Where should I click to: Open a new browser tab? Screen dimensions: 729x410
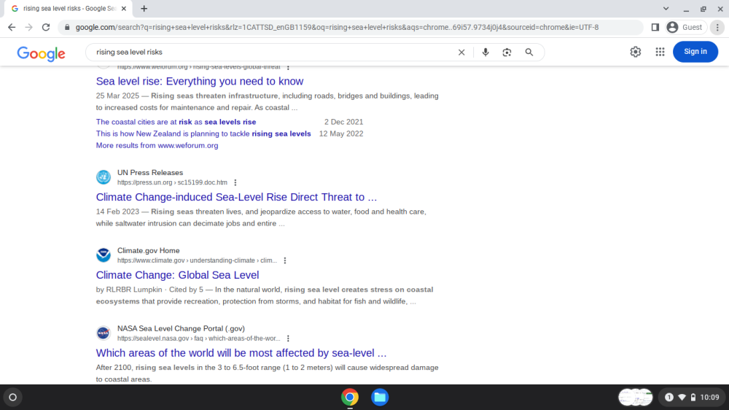click(144, 8)
